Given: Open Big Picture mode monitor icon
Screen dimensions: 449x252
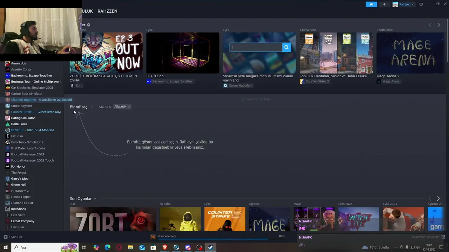Looking at the screenshot, I should coord(421,4).
